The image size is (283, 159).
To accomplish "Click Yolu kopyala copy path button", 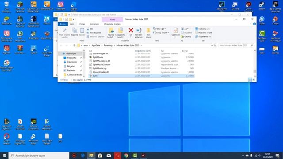I will point(94,33).
